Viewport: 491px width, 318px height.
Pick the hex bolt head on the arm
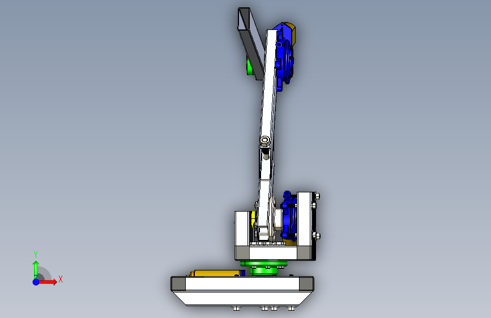(x=265, y=140)
